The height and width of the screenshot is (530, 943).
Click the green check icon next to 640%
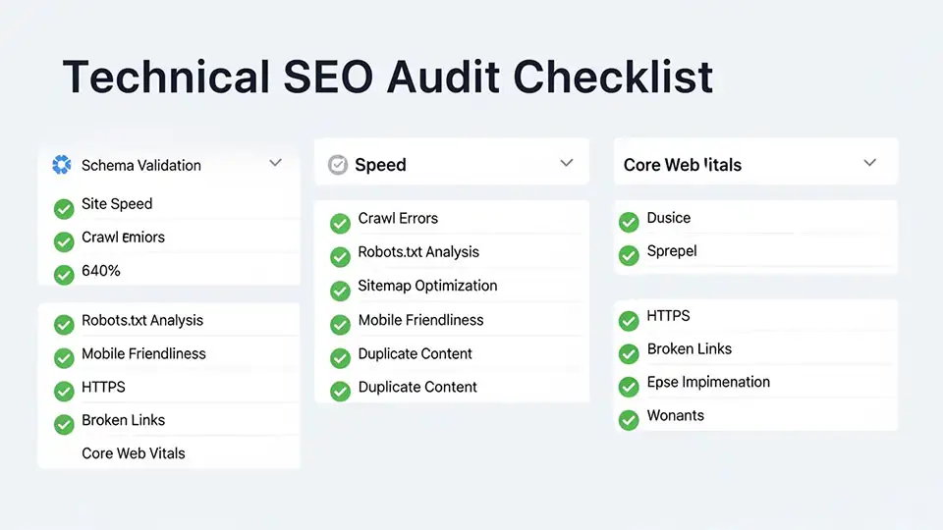coord(64,275)
